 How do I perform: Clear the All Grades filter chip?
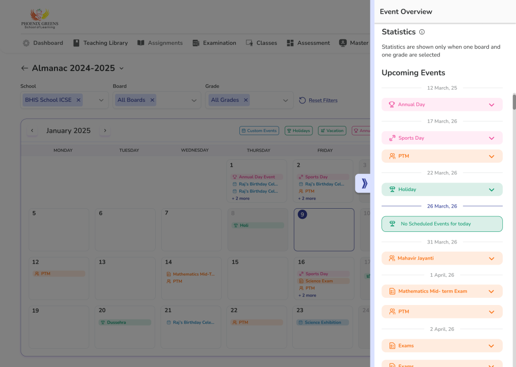pos(246,100)
